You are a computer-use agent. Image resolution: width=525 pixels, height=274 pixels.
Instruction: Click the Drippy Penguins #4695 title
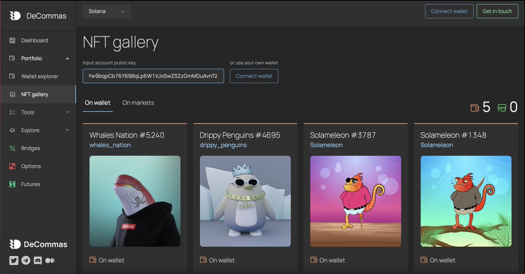[240, 135]
